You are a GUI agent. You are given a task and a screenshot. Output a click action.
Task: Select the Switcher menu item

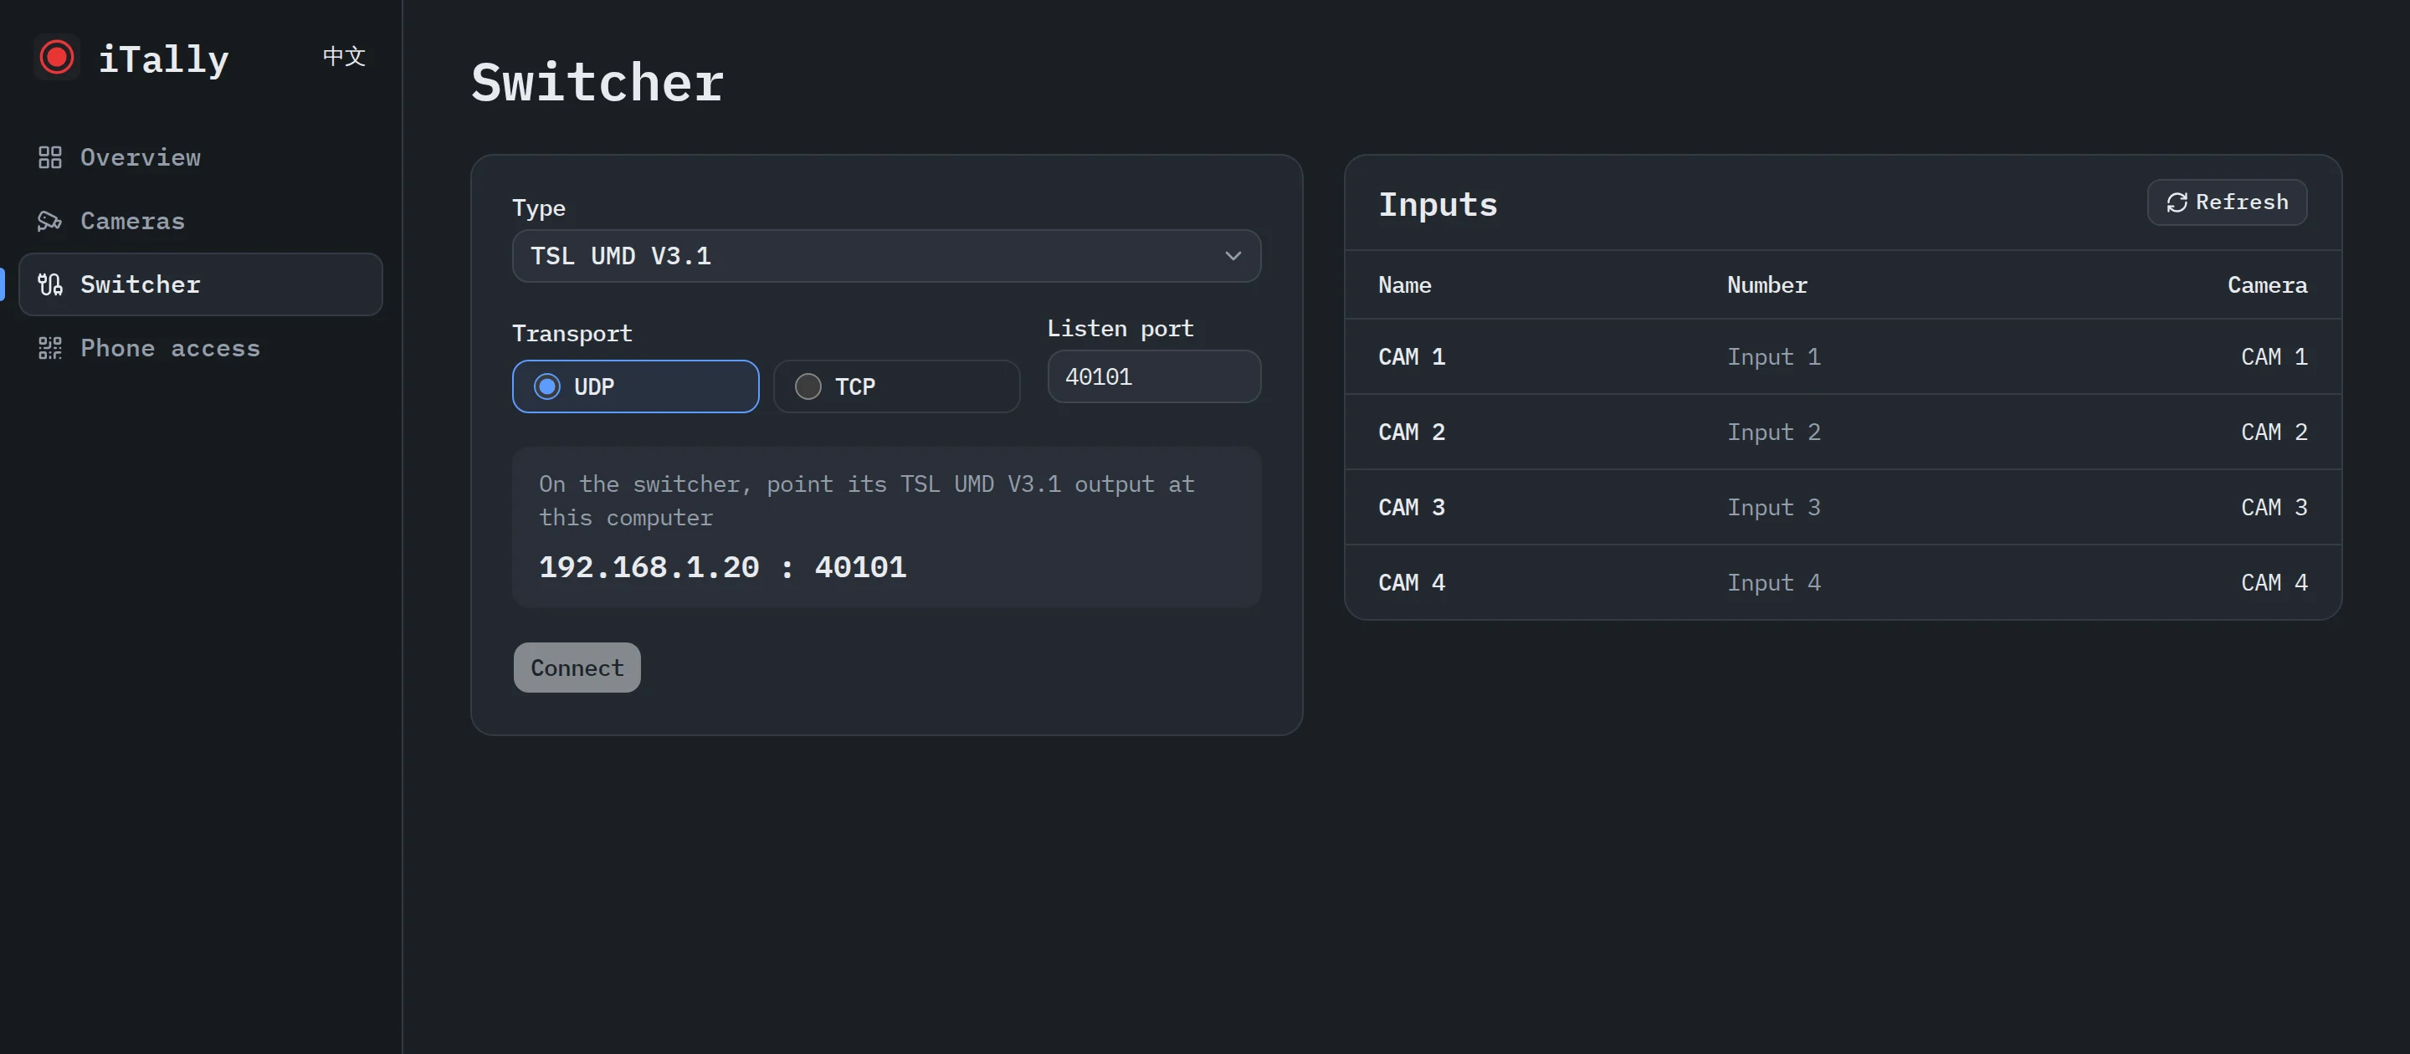click(x=200, y=284)
